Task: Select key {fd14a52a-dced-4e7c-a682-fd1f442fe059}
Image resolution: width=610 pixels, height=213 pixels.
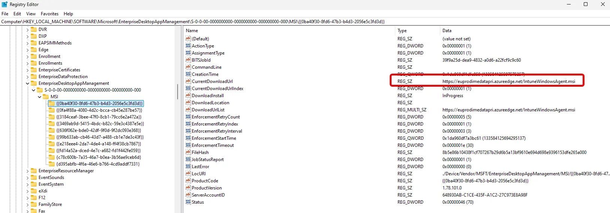Action: pyautogui.click(x=99, y=150)
